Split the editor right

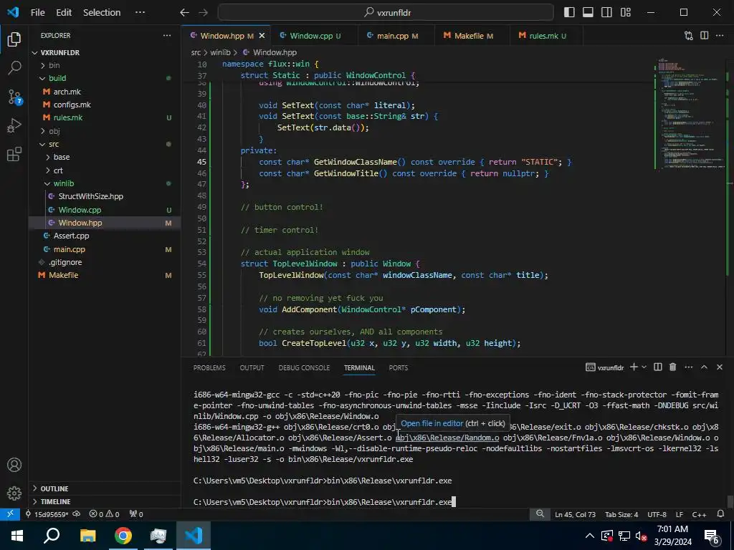(704, 36)
